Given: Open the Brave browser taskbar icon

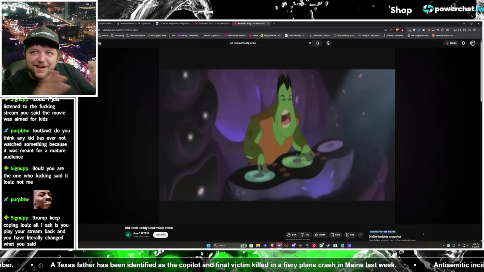Looking at the screenshot, I should point(272,246).
